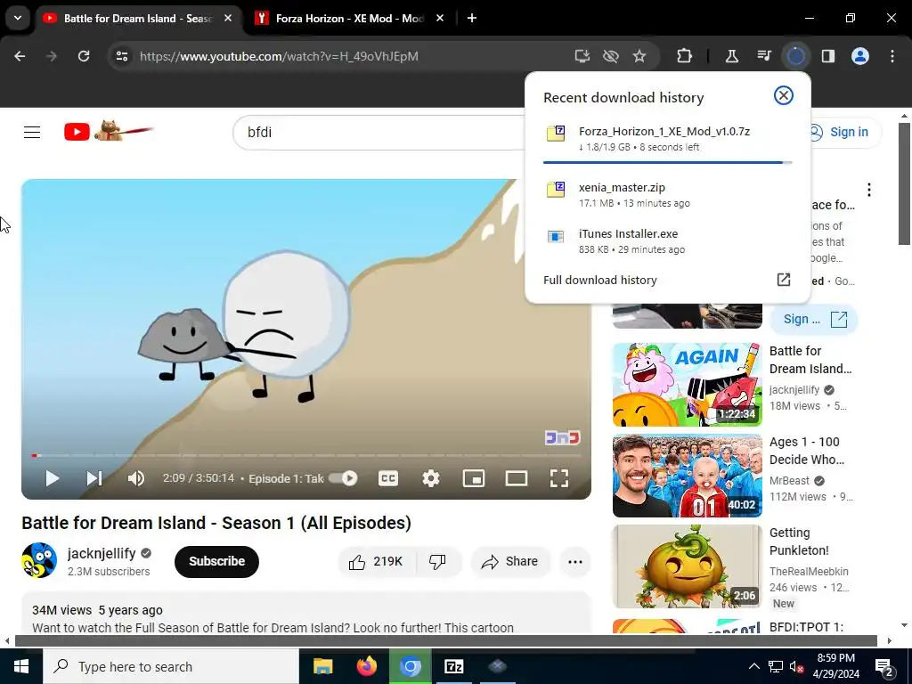The width and height of the screenshot is (912, 684).
Task: Open jacknjellify channel avatar
Action: click(39, 560)
